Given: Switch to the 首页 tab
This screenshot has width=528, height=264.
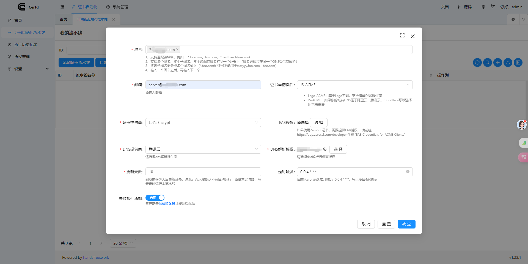Looking at the screenshot, I should [x=64, y=19].
